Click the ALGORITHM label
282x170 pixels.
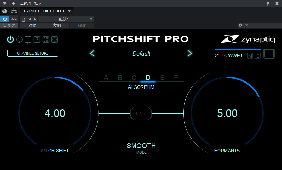click(x=141, y=87)
